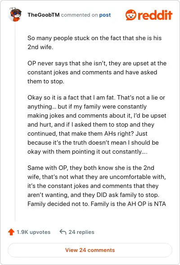Click the Reddit Snoo mascot logo
The height and width of the screenshot is (265, 180).
pos(131,15)
